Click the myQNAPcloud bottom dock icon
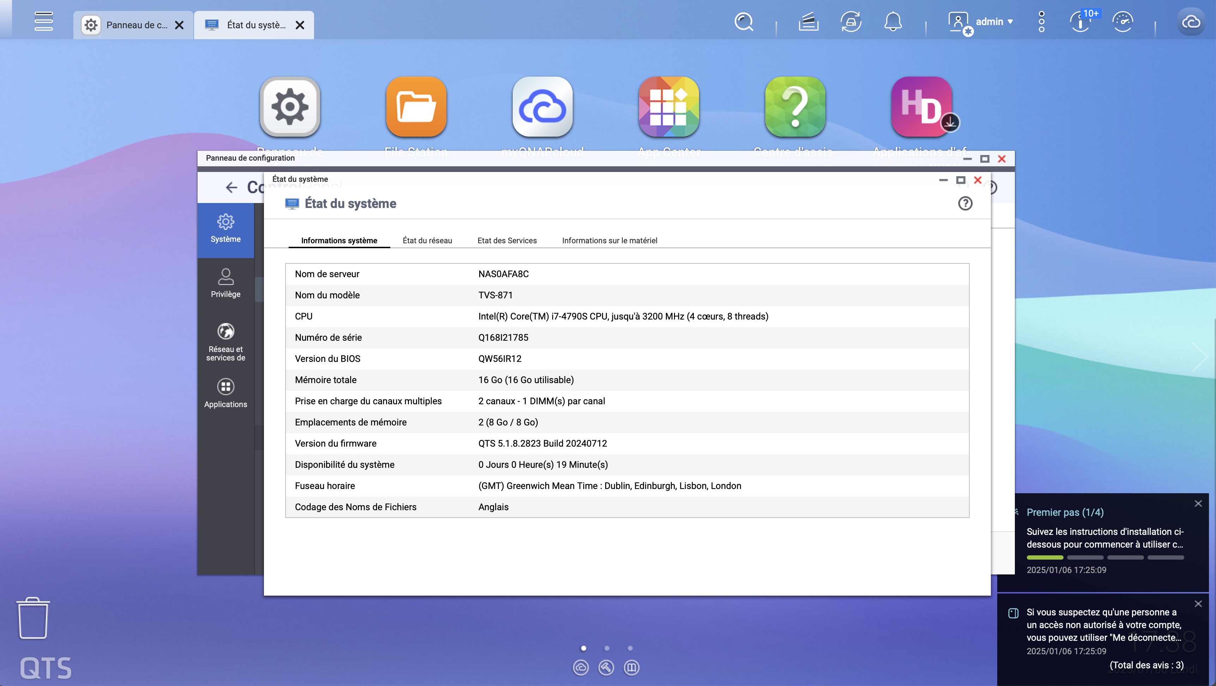This screenshot has height=686, width=1216. (580, 668)
